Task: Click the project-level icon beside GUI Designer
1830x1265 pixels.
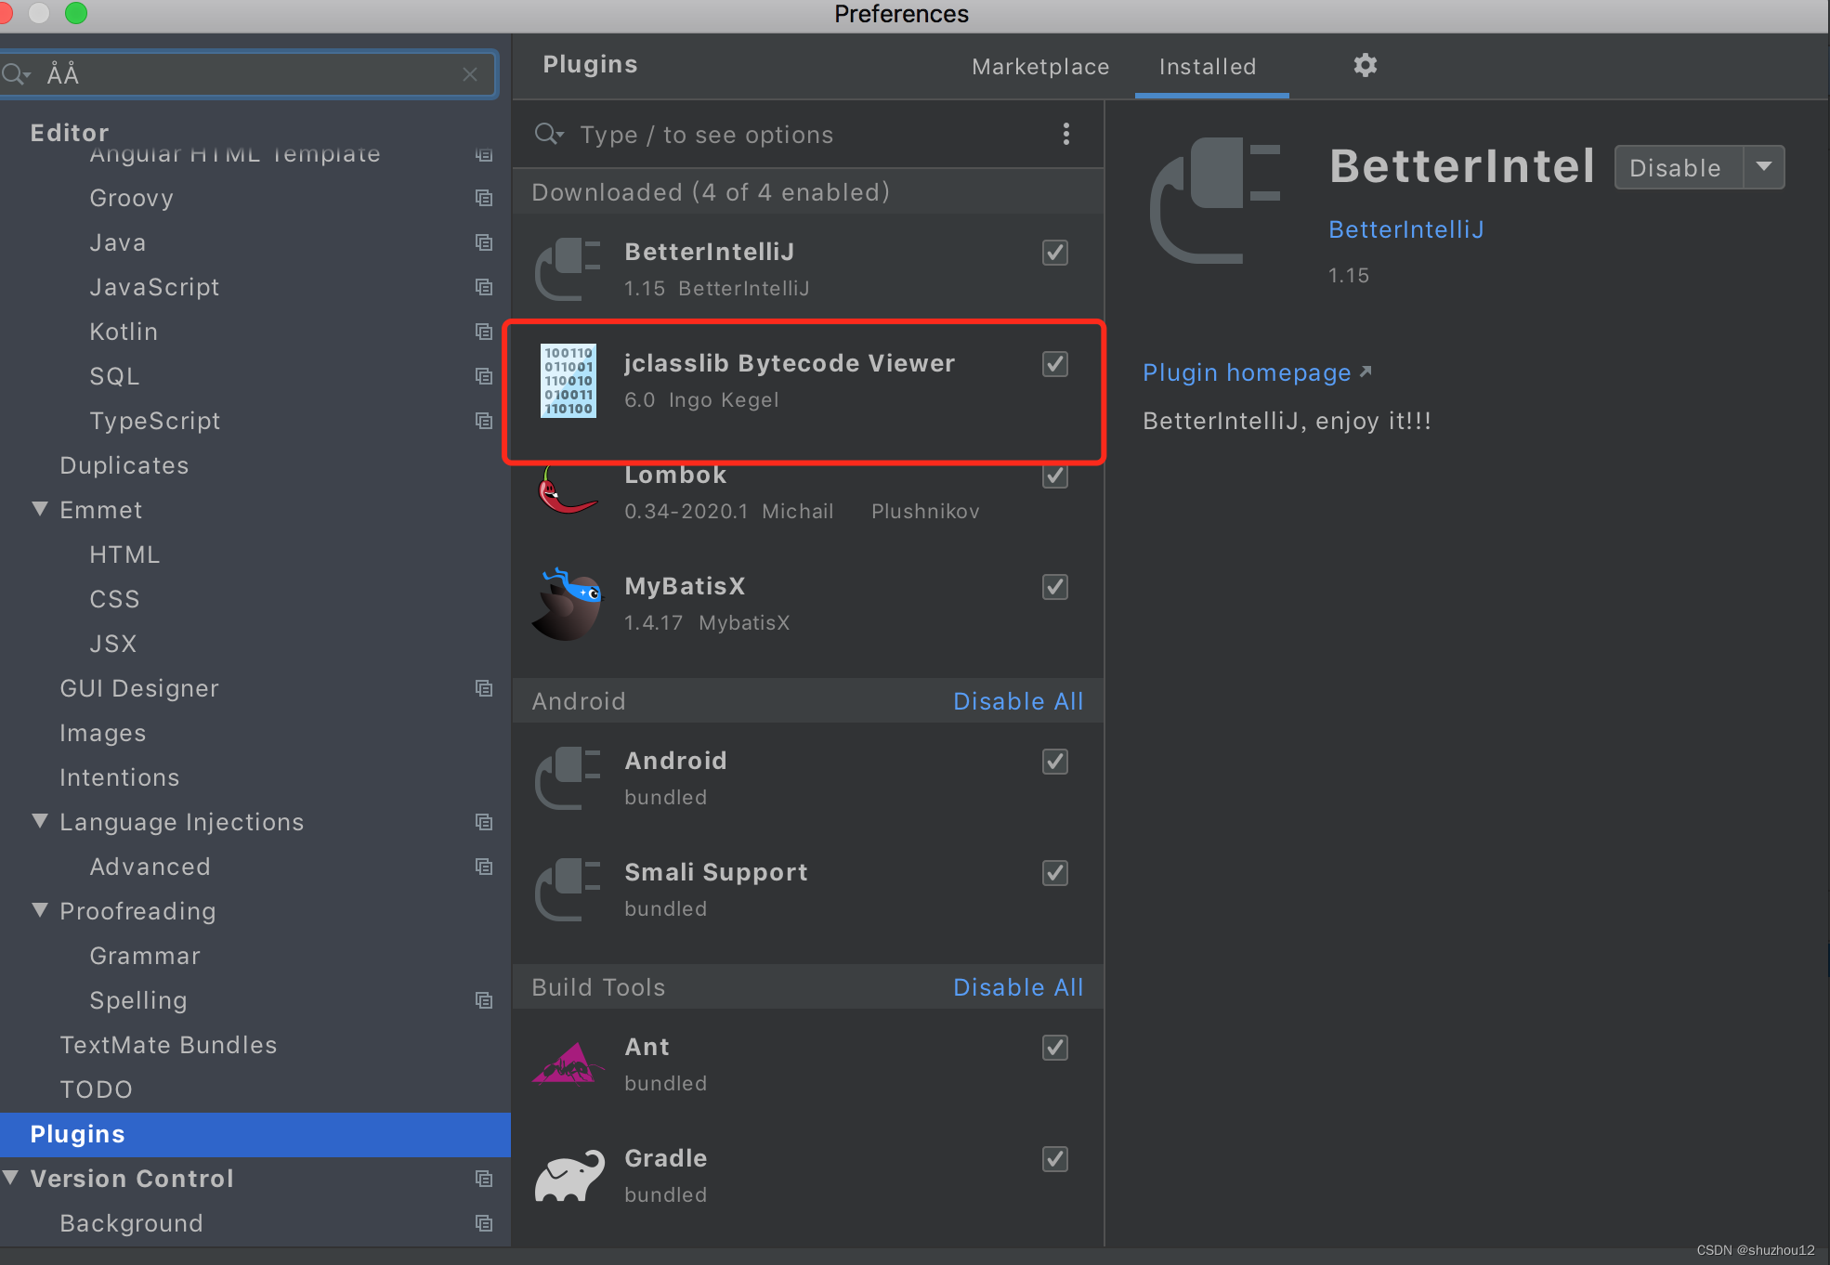Action: 484,688
